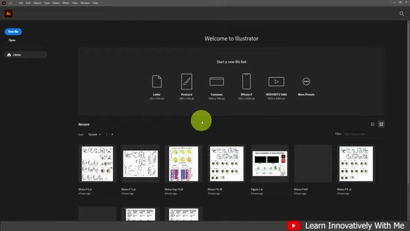The image size is (410, 231).
Task: Open the Effect menu
Action: coord(65,3)
